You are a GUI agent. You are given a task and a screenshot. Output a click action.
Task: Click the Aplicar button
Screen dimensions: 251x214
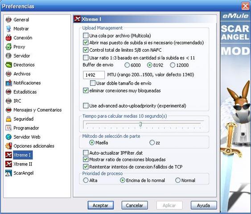(169, 205)
